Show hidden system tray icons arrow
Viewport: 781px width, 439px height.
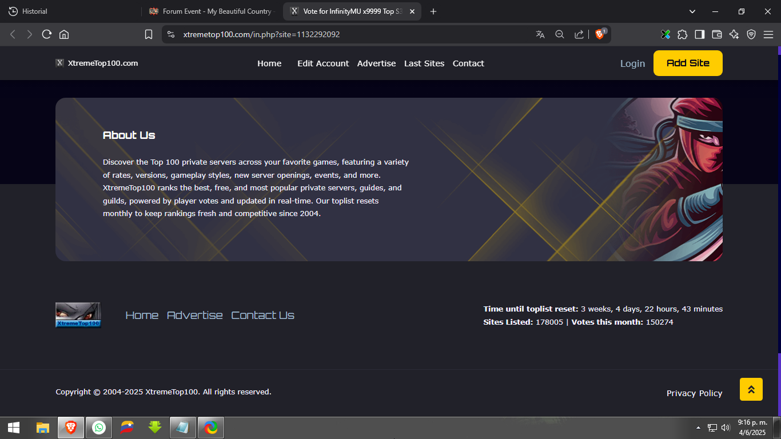click(698, 428)
